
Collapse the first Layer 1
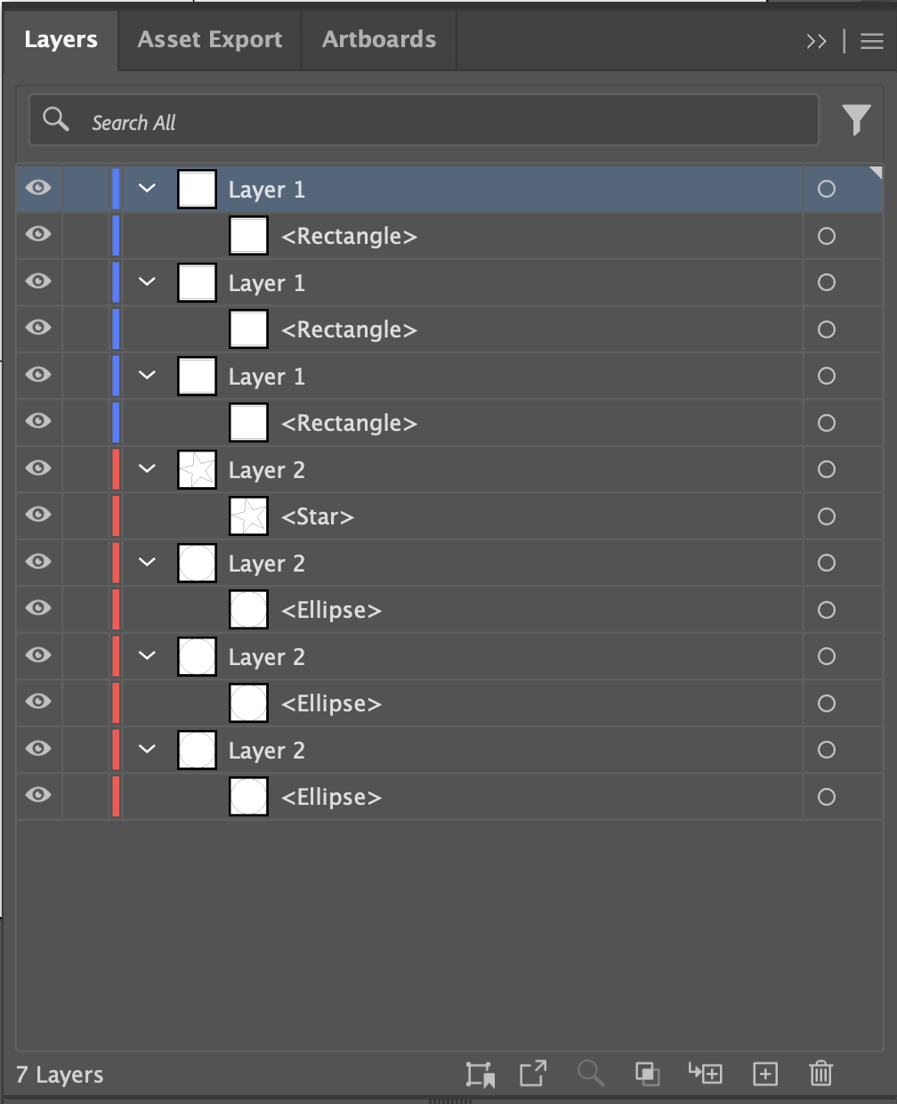(147, 189)
